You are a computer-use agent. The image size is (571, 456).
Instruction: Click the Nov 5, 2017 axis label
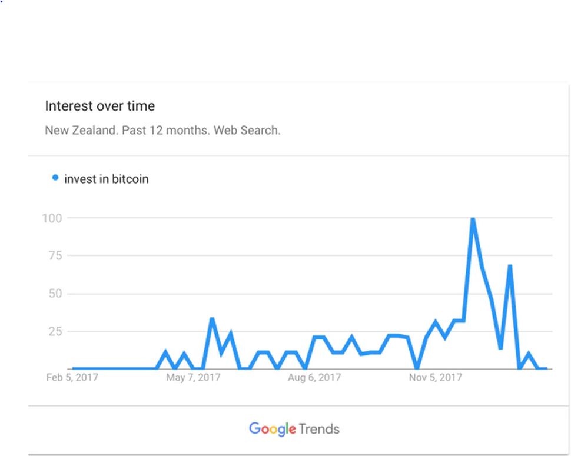pyautogui.click(x=436, y=377)
